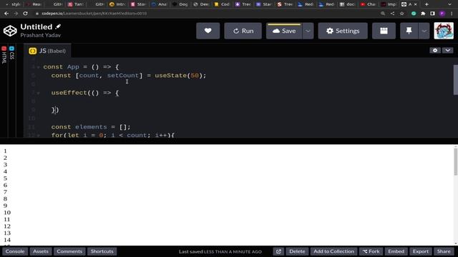Add pen to a Collection
Viewport: 458px width, 257px height.
pyautogui.click(x=333, y=251)
